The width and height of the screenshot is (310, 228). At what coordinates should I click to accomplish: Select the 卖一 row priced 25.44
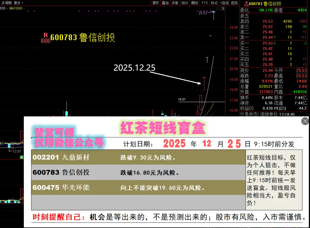pyautogui.click(x=273, y=37)
